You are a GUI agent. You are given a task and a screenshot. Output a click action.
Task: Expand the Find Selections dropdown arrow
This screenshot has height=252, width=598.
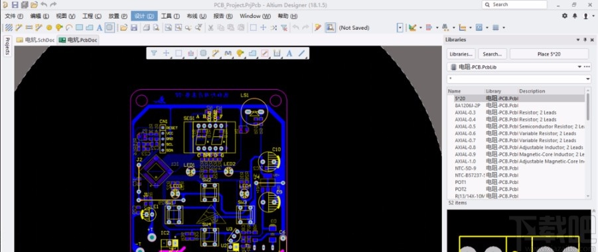pyautogui.click(x=454, y=28)
